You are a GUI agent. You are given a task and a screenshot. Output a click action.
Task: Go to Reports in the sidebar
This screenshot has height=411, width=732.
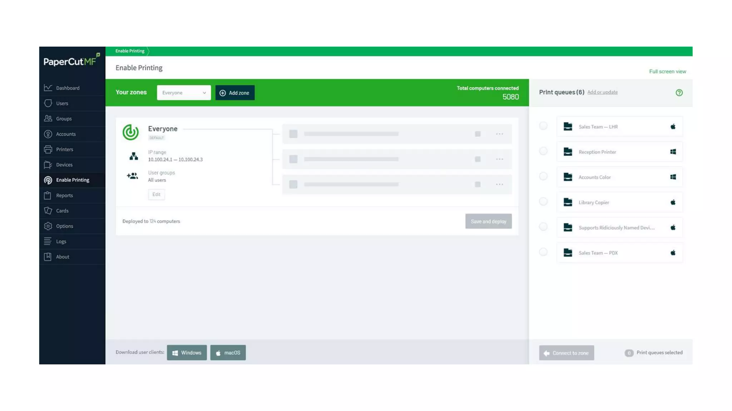(64, 196)
